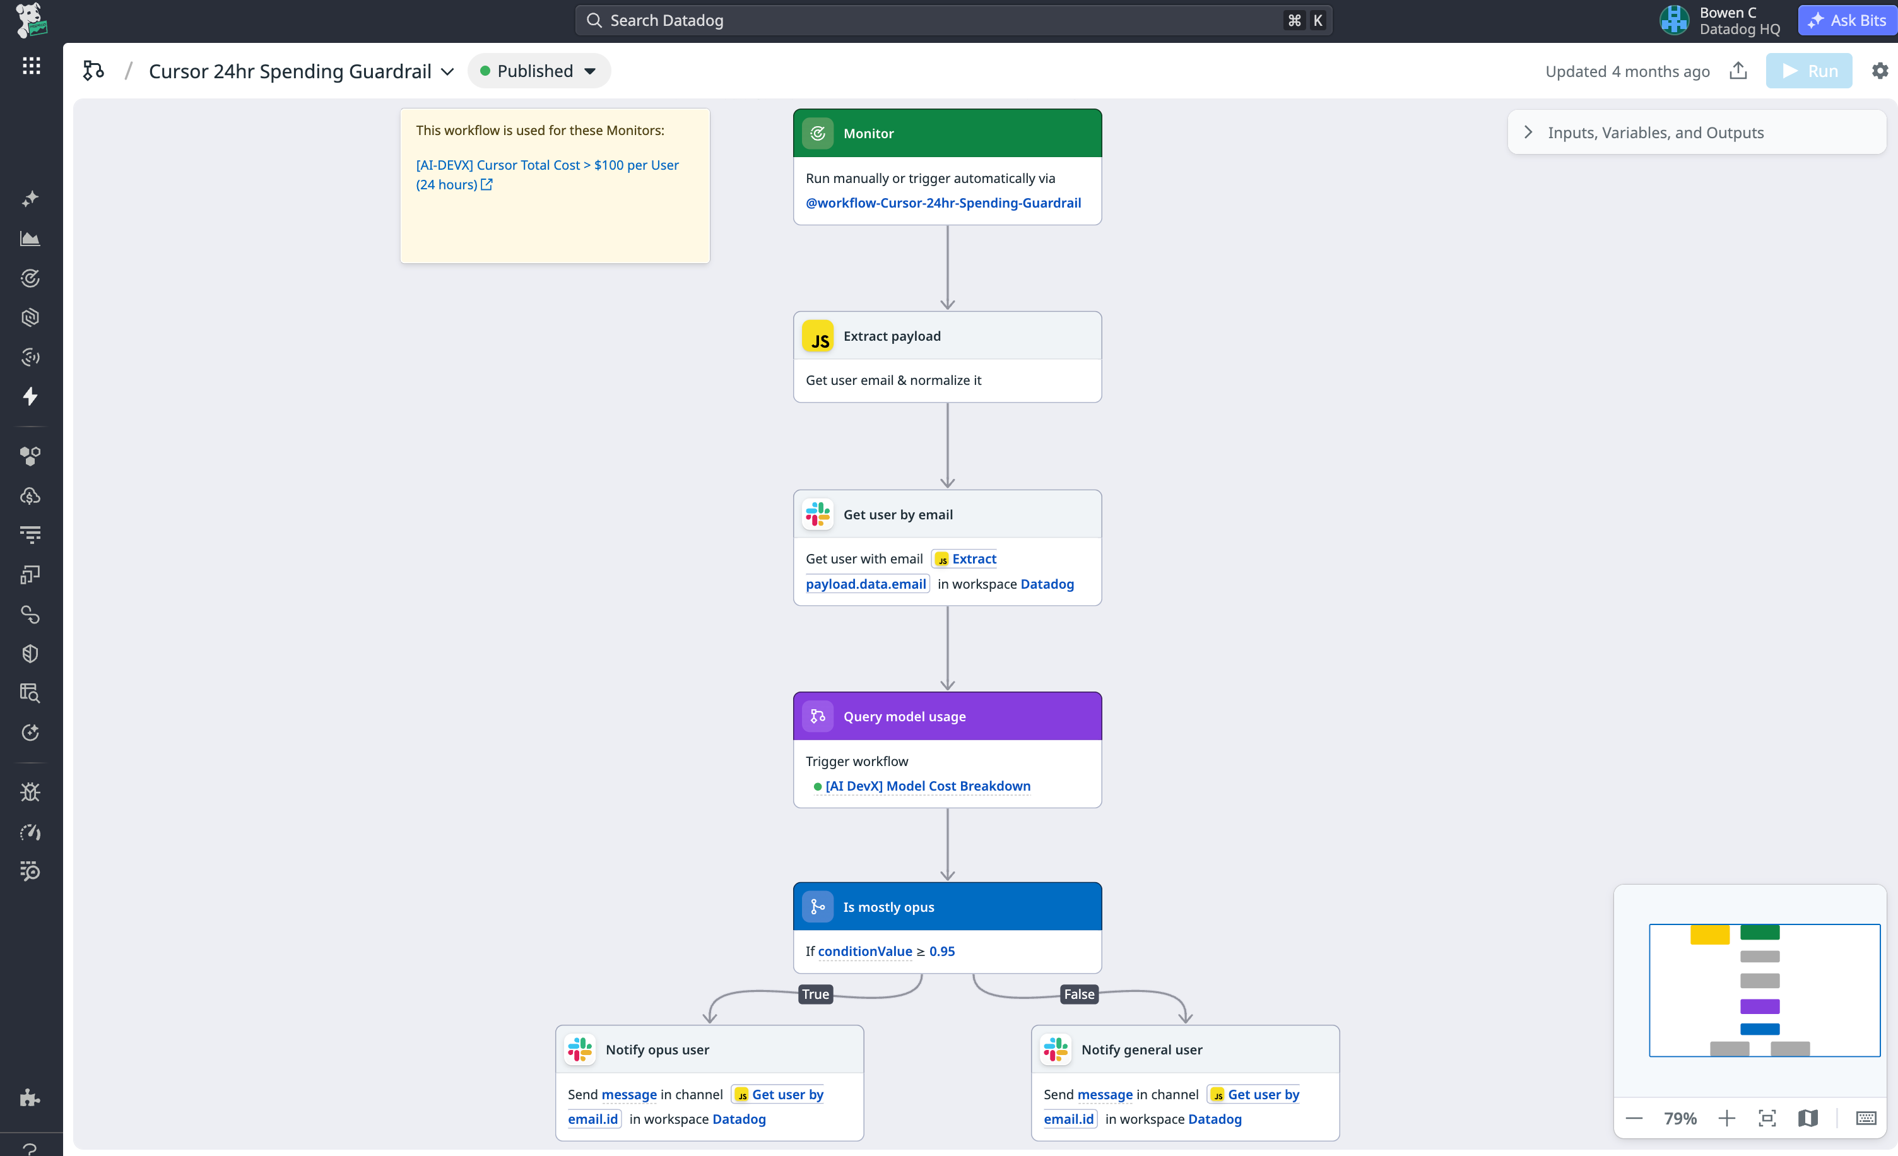Expand Inputs, Variables, and Outputs panel
Image resolution: width=1898 pixels, height=1156 pixels.
(x=1696, y=133)
